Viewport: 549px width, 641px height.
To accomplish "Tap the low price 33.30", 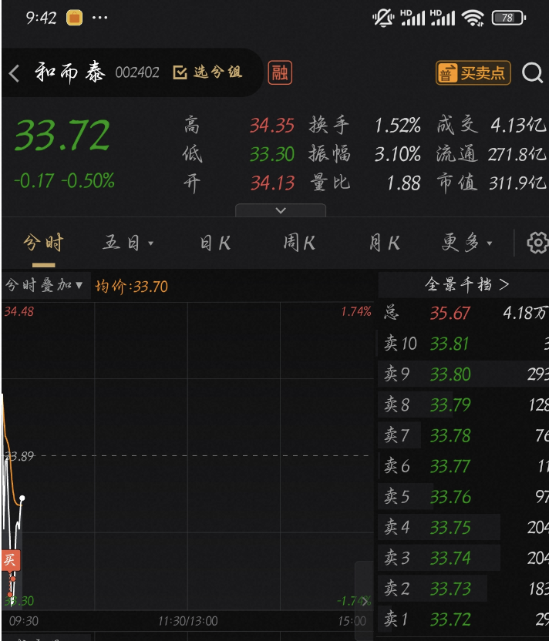I will point(272,155).
